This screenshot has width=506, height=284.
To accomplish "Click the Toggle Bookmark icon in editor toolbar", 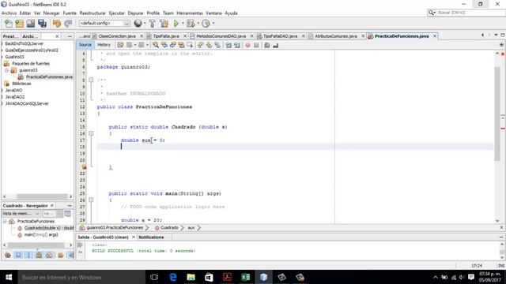I will [x=218, y=45].
